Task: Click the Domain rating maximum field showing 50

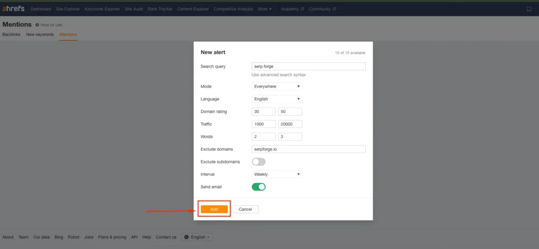Action: (290, 112)
